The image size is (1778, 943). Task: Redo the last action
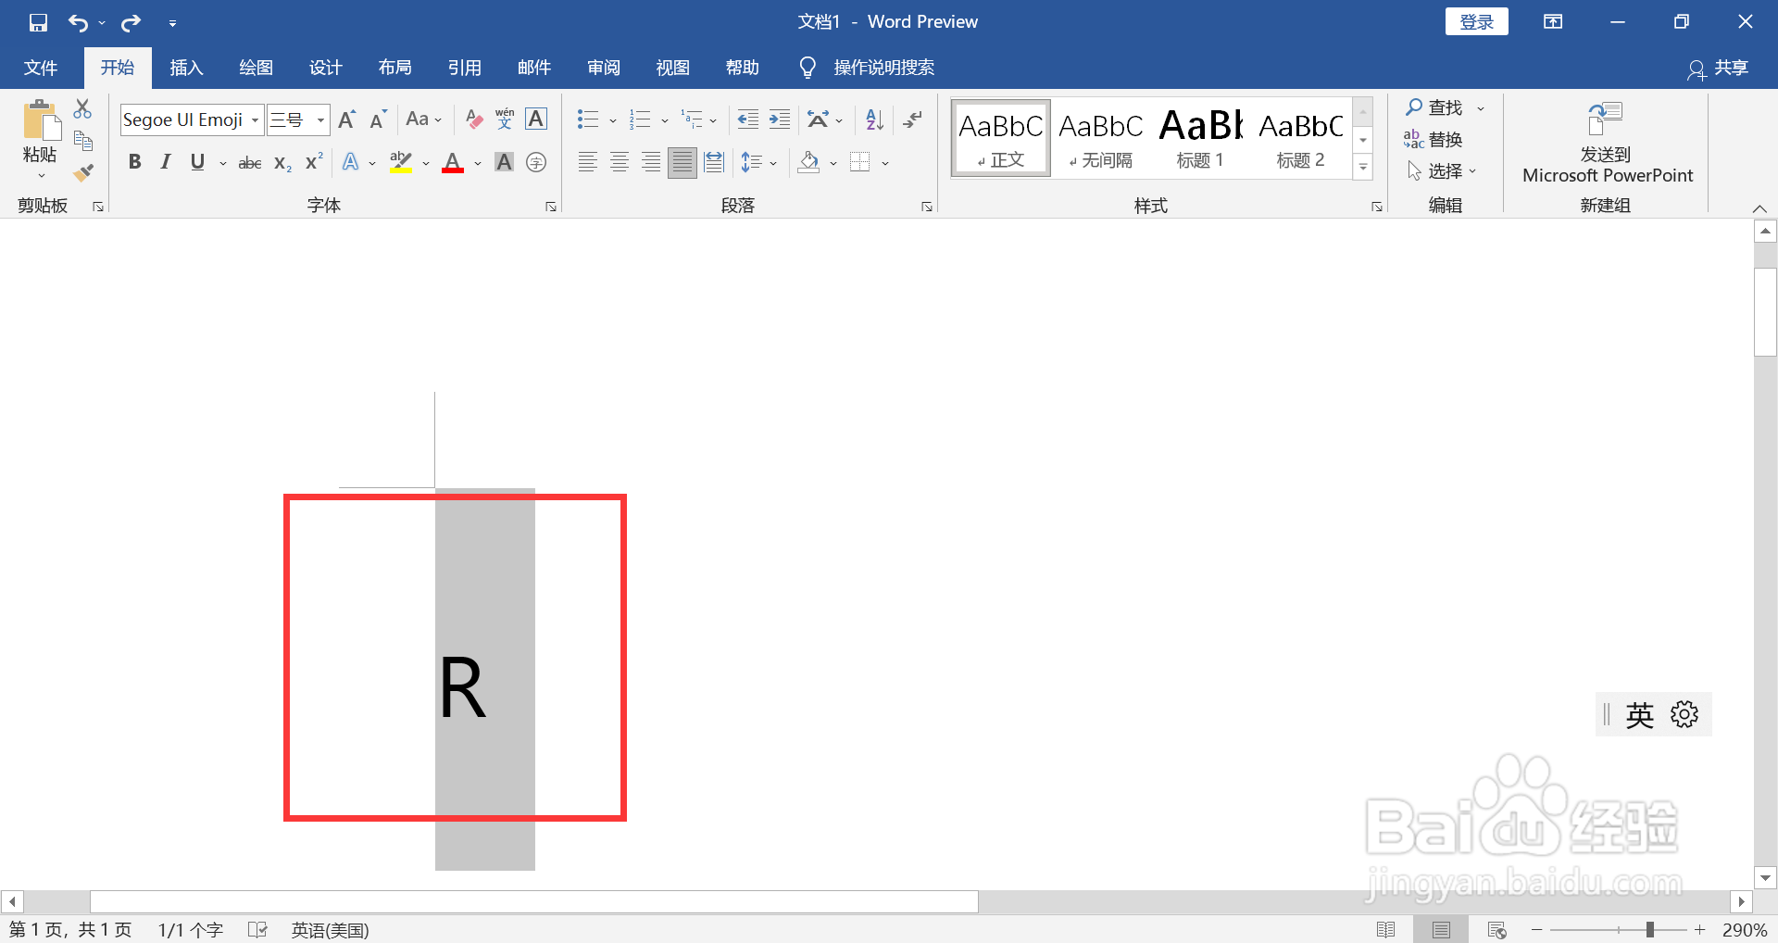pos(131,22)
